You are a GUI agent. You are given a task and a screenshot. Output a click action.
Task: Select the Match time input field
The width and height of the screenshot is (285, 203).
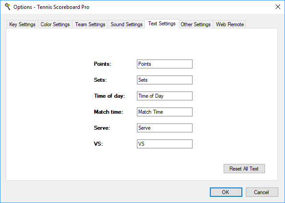coord(165,112)
